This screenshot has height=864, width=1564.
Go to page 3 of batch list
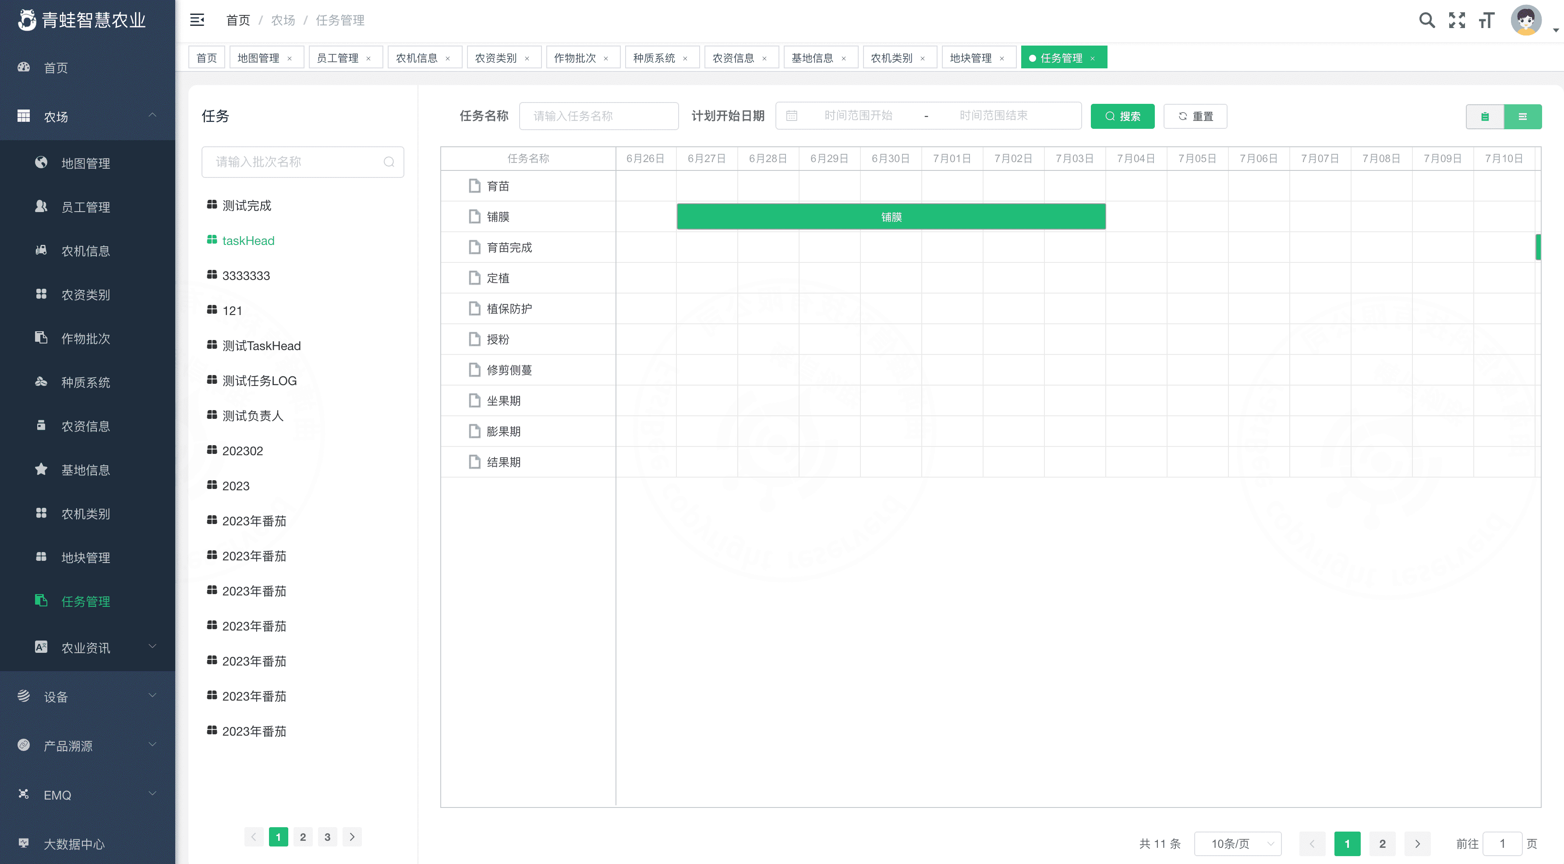[x=327, y=837]
